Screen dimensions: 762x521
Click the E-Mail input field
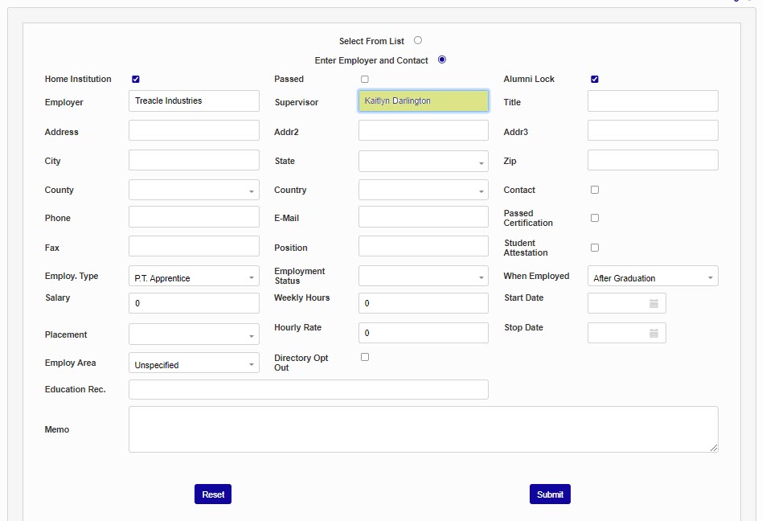[x=423, y=217]
